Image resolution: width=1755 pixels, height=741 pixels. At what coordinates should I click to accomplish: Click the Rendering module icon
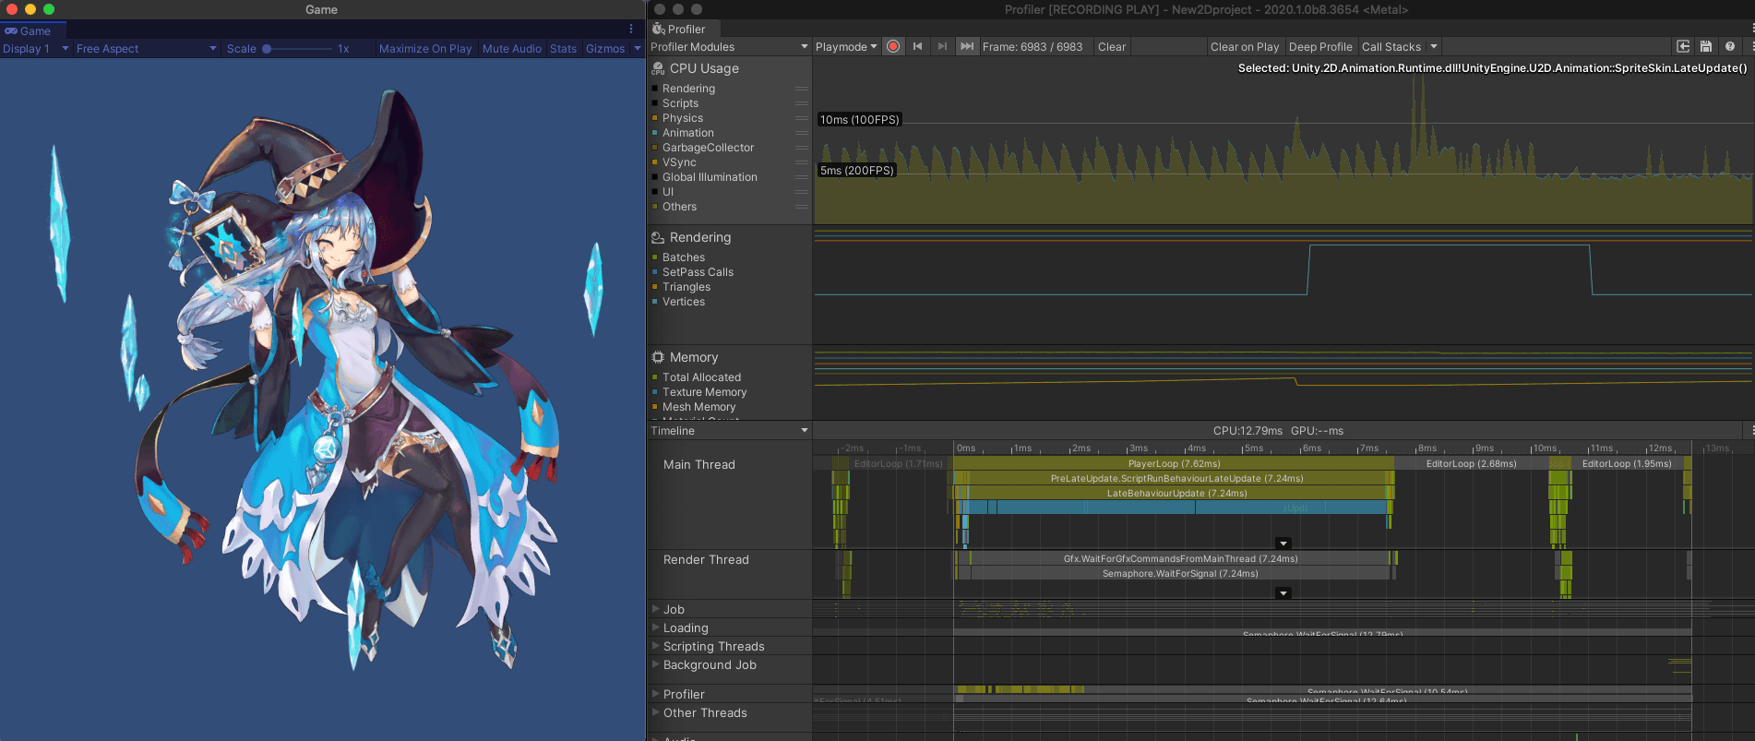click(x=658, y=237)
